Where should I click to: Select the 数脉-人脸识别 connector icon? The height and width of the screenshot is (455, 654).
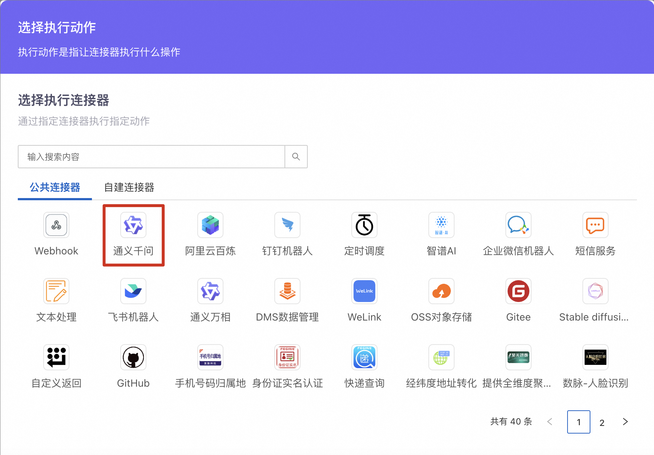click(x=596, y=357)
